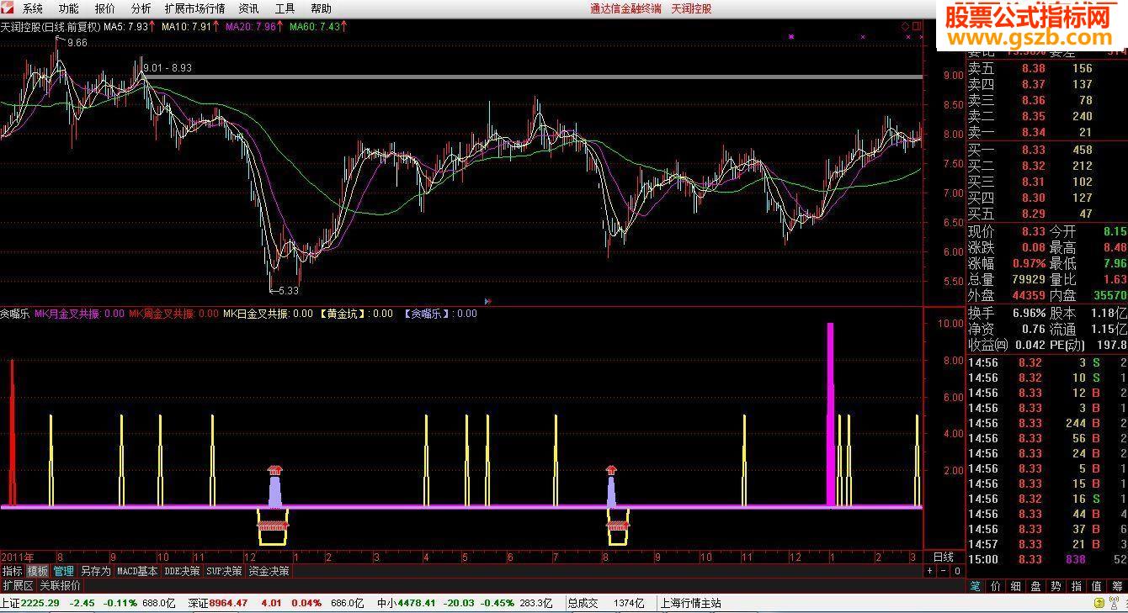Viewport: 1128px width, 613px height.
Task: Click the square window icon above the chart
Action: (x=917, y=26)
